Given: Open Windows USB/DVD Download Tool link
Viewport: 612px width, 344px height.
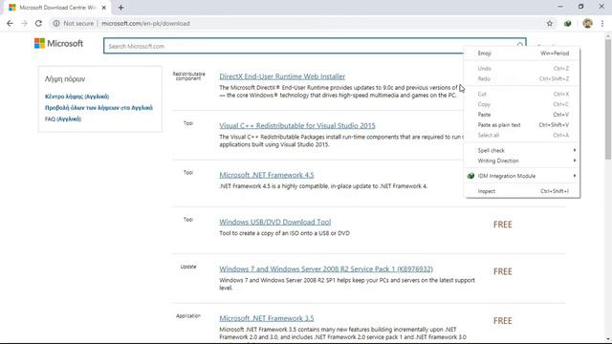Looking at the screenshot, I should tap(275, 222).
